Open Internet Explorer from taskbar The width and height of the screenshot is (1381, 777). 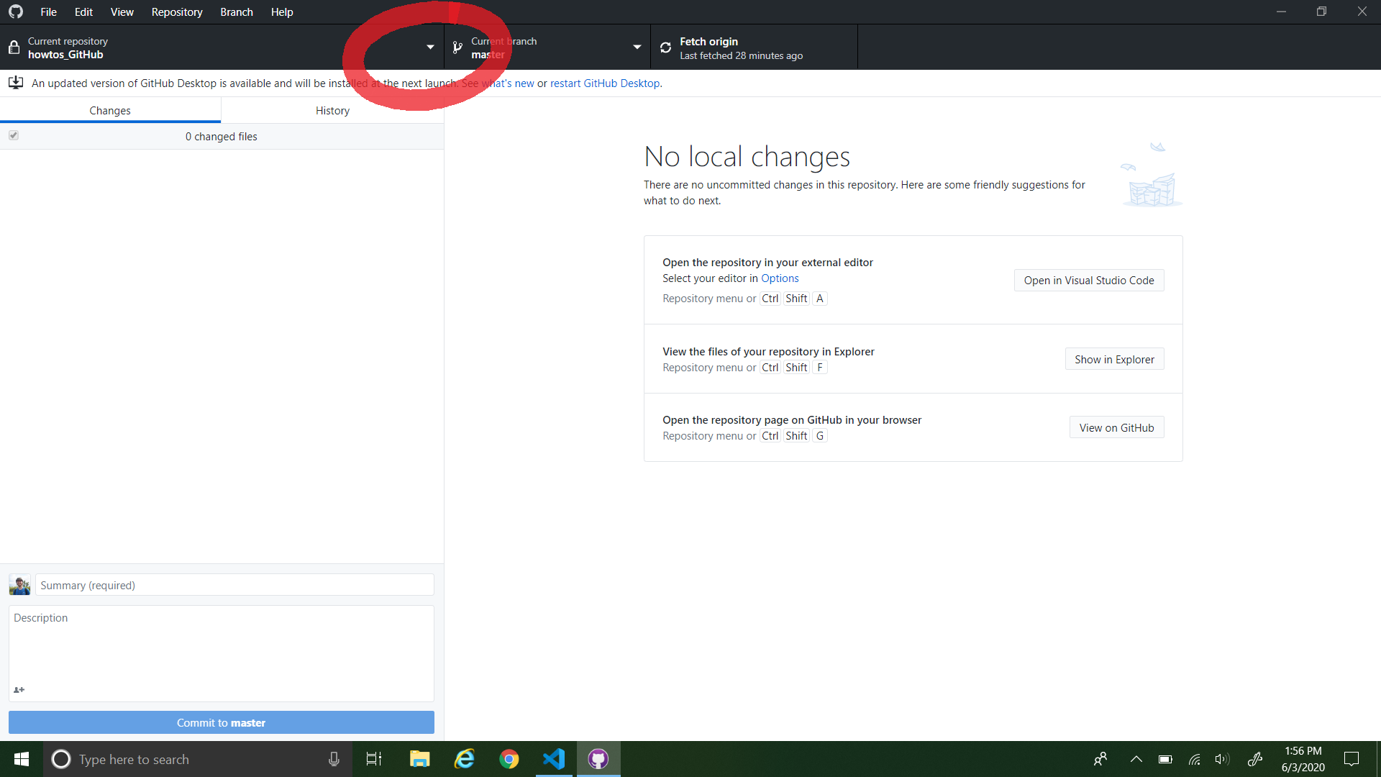[465, 759]
